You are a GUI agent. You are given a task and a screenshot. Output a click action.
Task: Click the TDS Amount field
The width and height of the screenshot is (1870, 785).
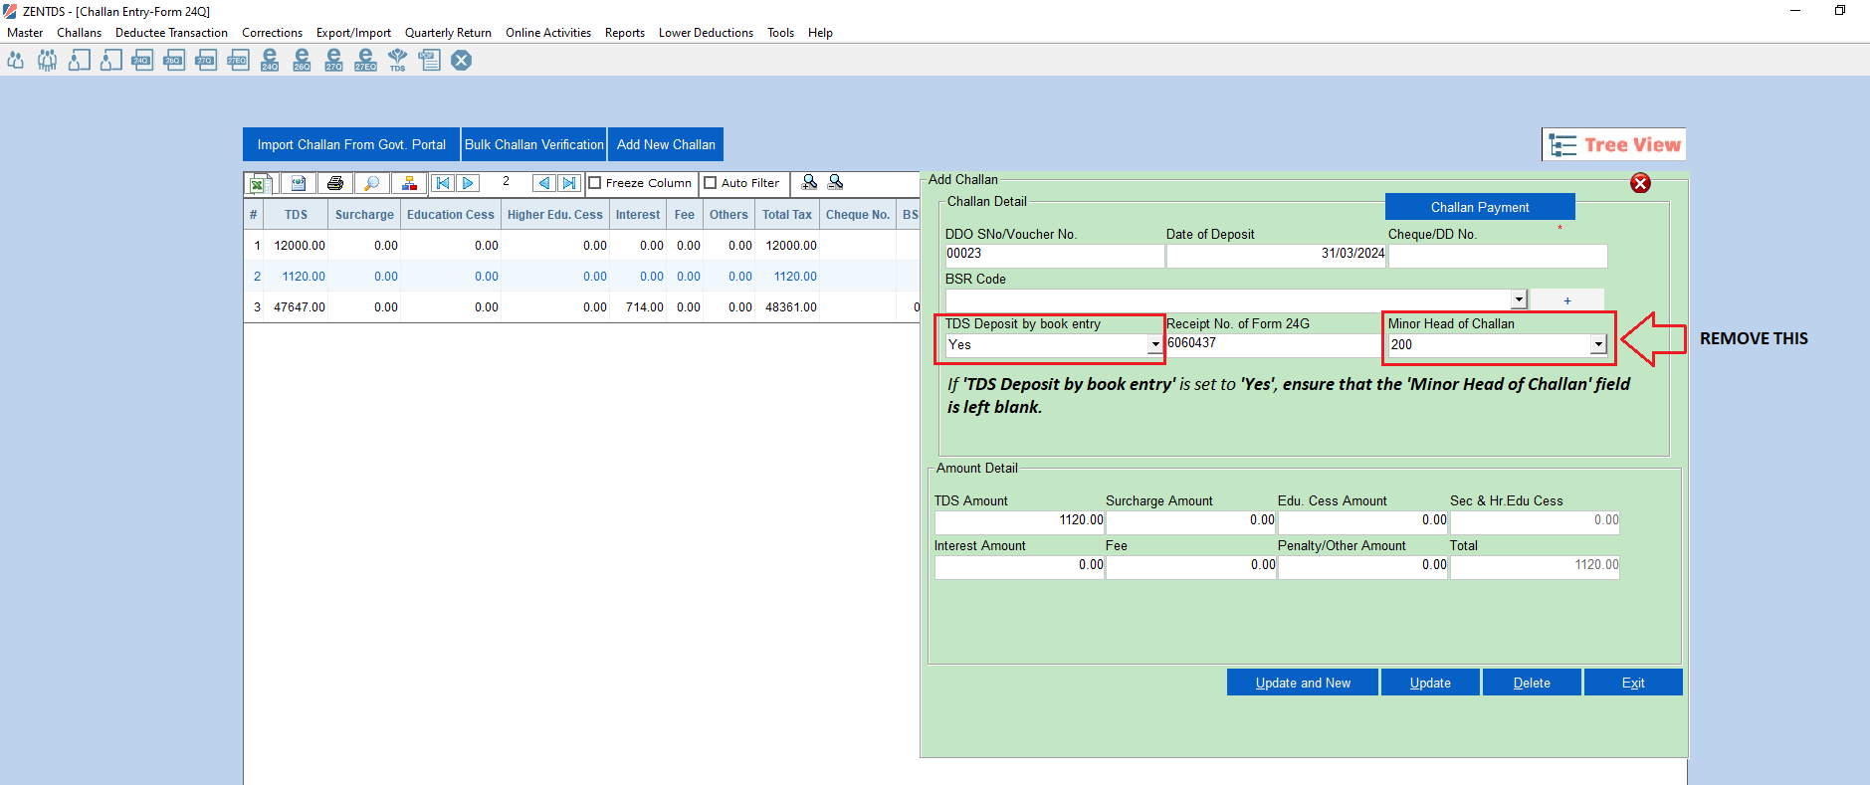[1019, 521]
